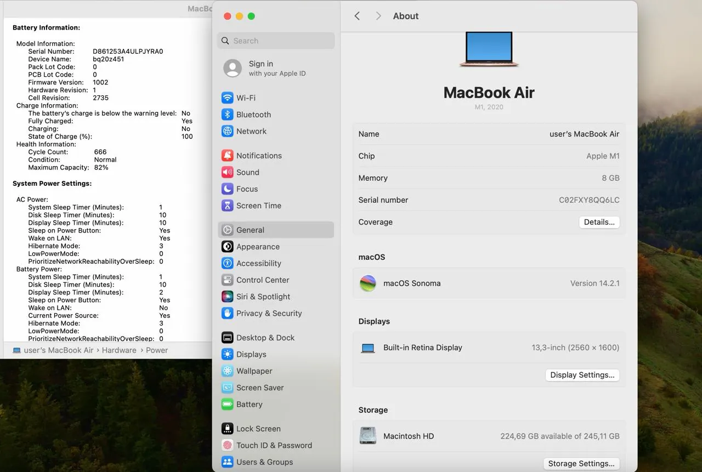Open Lock Screen icon in sidebar

pos(227,429)
